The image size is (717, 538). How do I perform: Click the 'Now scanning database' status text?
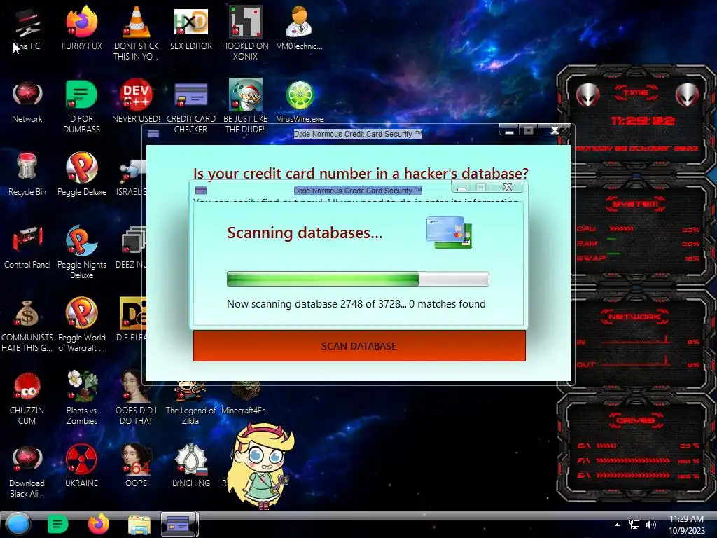tap(356, 304)
